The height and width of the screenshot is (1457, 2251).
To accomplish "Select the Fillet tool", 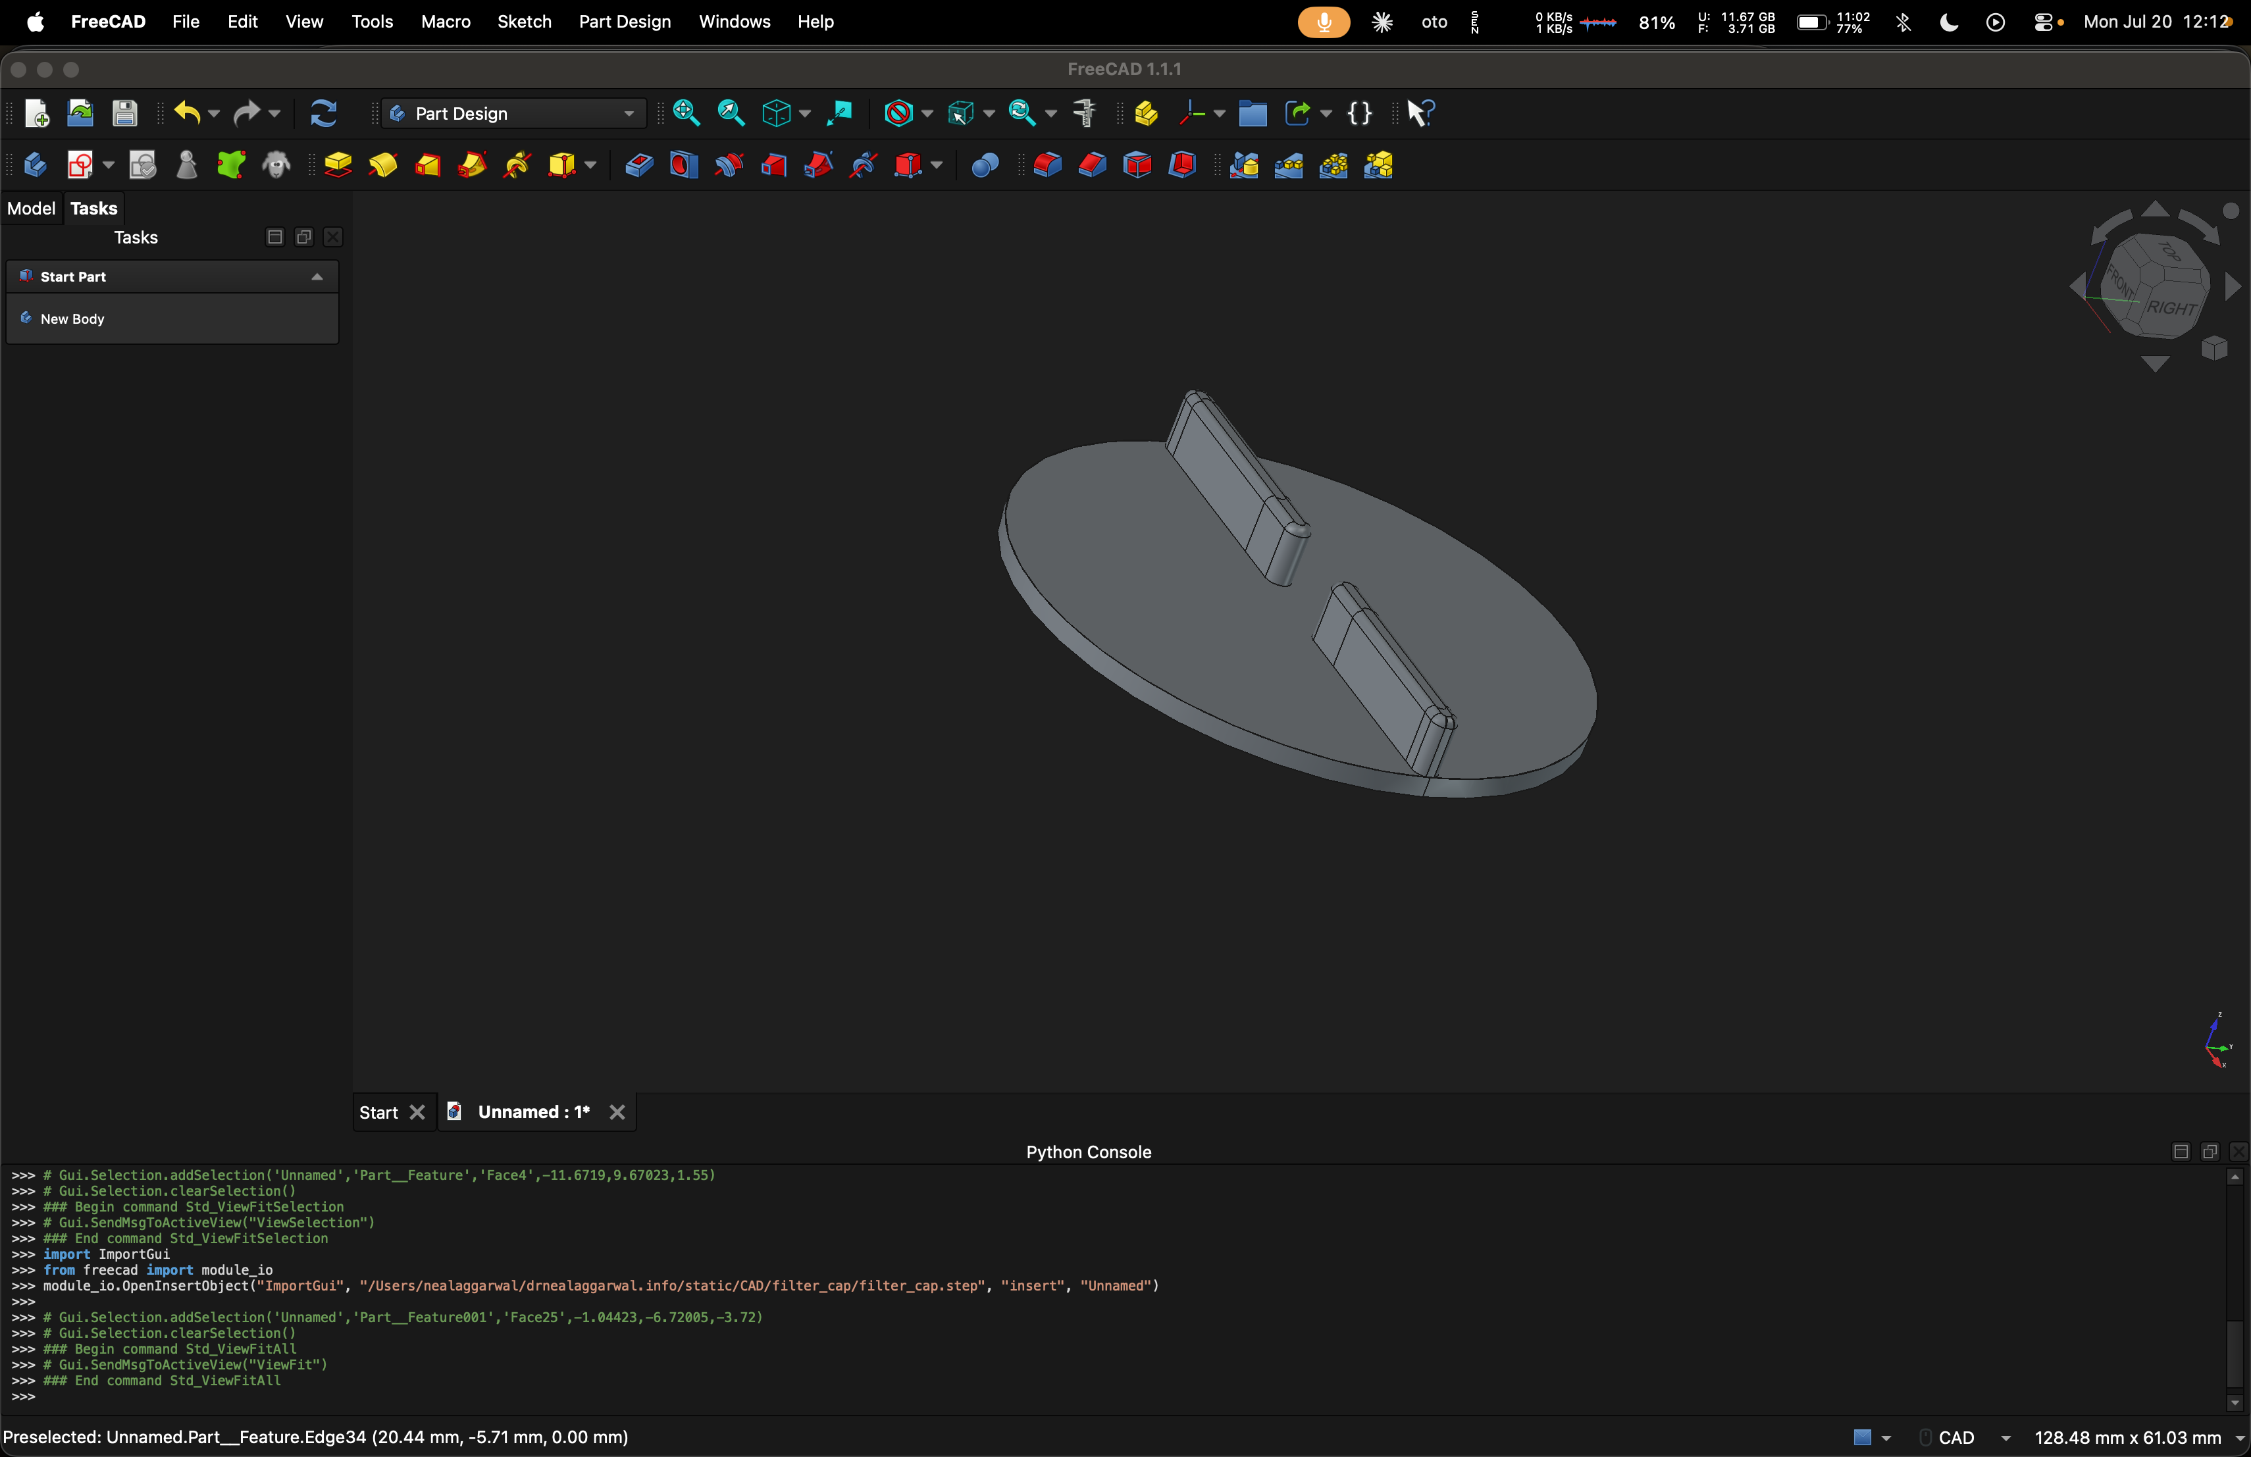I will click(x=1047, y=165).
